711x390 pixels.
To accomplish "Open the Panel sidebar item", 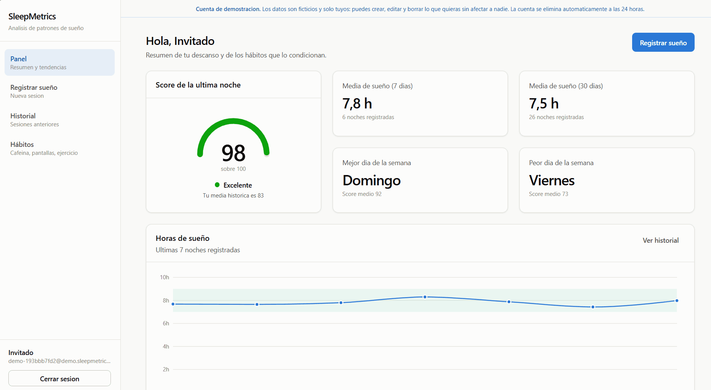I will pyautogui.click(x=59, y=62).
